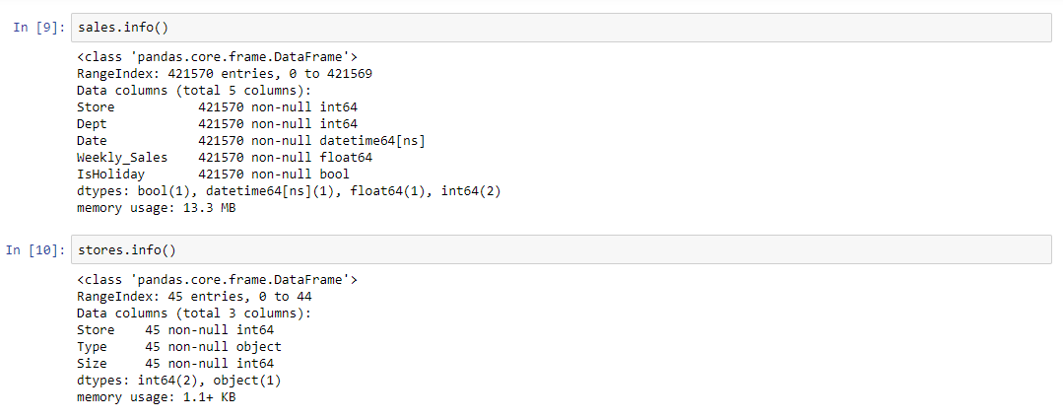Select the In [9] cell prompt
This screenshot has height=419, width=1063.
point(38,28)
